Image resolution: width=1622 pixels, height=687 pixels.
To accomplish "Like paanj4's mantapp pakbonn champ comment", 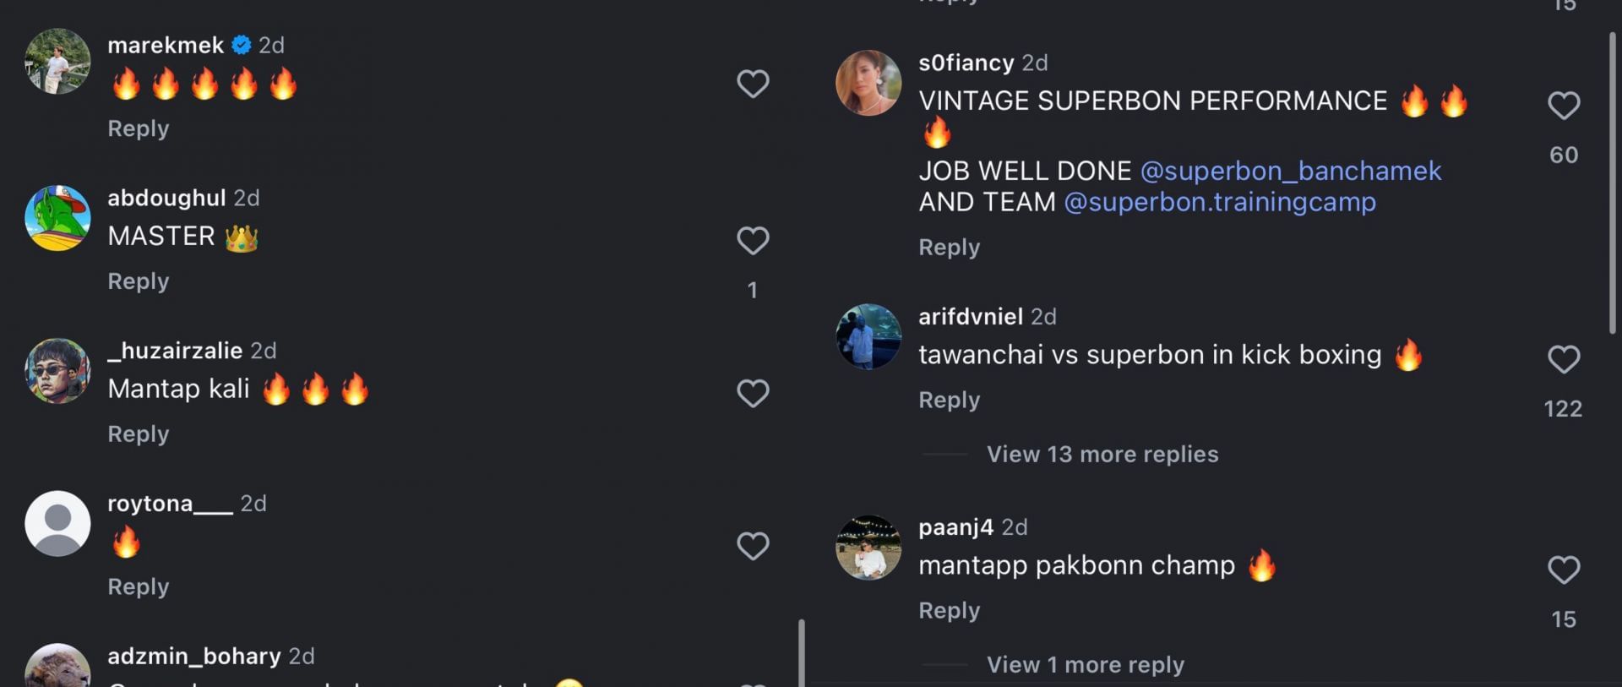I will point(1564,570).
